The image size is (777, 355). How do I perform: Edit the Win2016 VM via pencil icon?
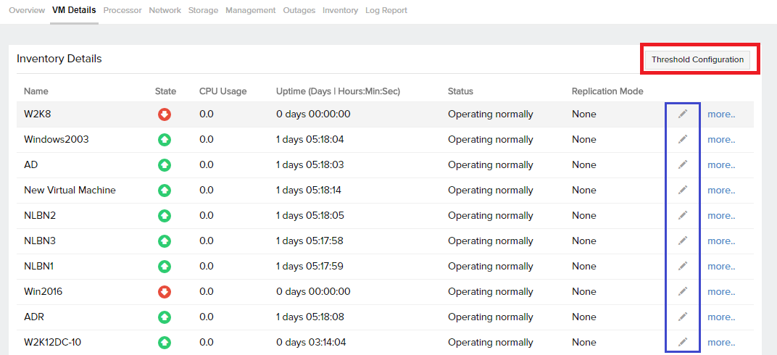(682, 292)
